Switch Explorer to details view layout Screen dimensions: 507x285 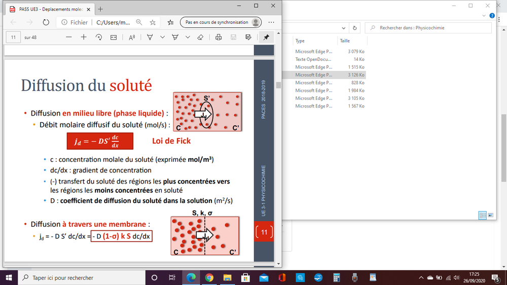482,215
